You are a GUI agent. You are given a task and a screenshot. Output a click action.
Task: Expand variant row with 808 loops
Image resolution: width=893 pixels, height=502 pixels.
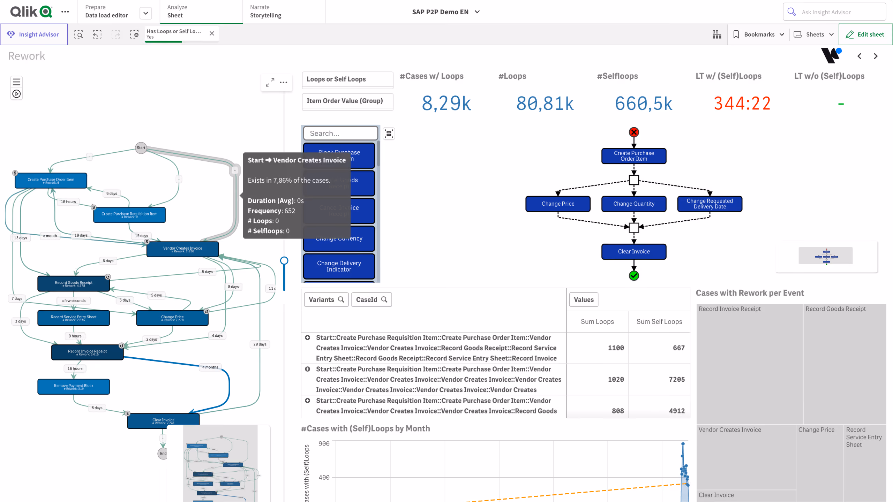[308, 401]
